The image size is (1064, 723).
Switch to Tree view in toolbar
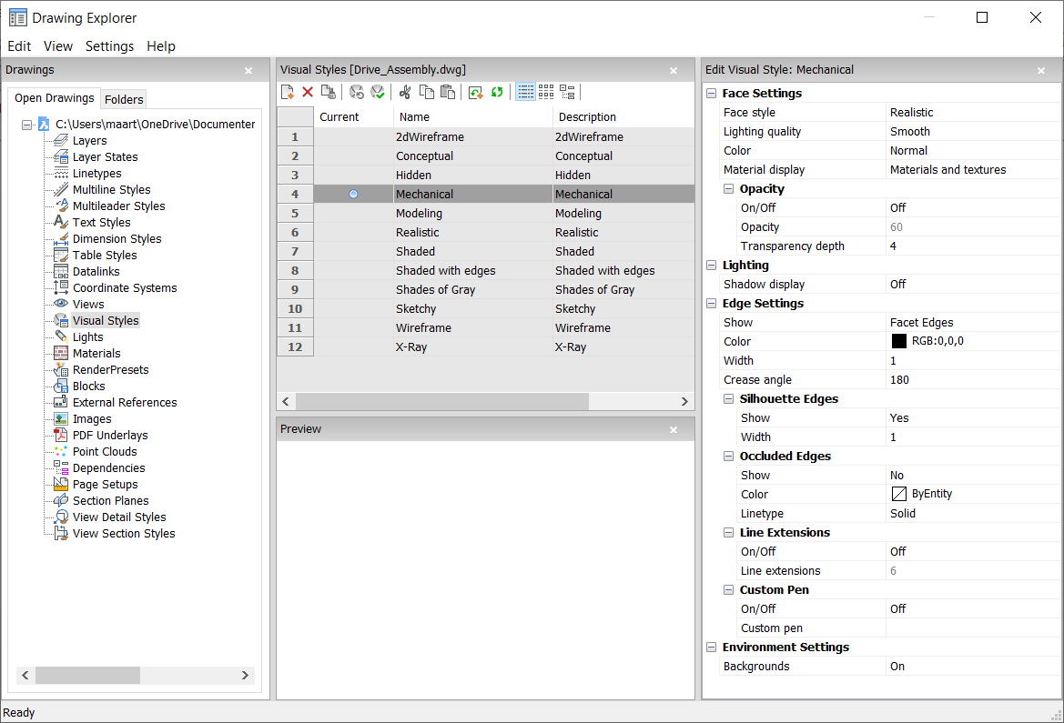point(567,92)
